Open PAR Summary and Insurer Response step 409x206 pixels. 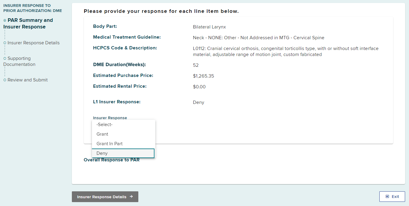pyautogui.click(x=28, y=23)
